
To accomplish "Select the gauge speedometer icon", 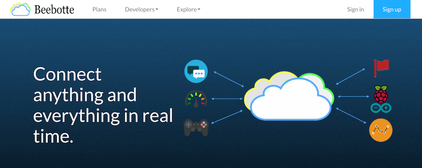I will 196,99.
